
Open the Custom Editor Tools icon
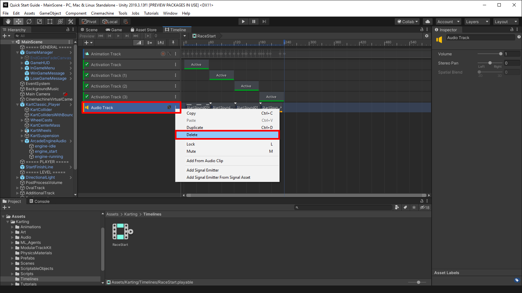click(71, 21)
